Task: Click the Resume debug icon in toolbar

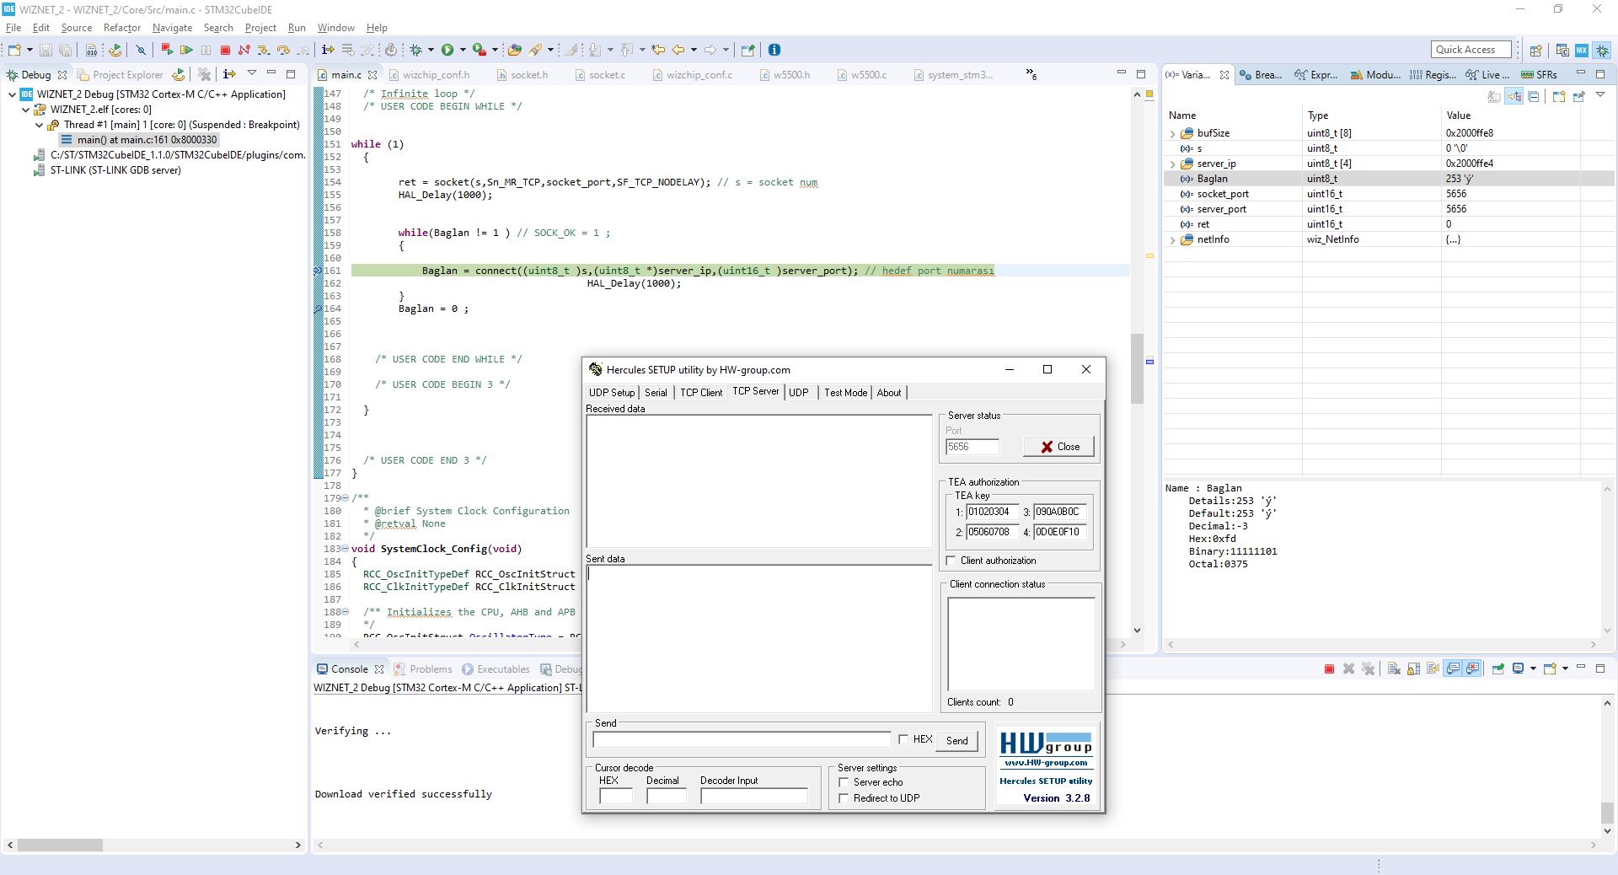Action: pyautogui.click(x=186, y=51)
